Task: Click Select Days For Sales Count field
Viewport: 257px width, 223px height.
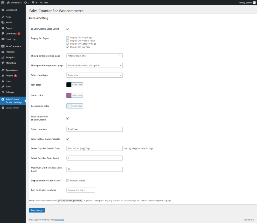Action: [95, 158]
